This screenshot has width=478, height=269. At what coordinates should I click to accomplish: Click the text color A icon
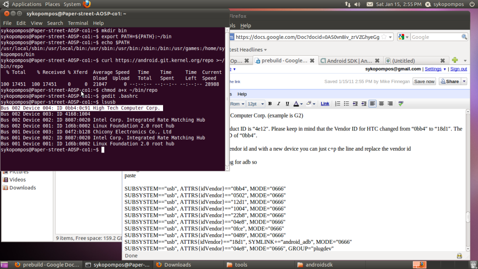(296, 104)
